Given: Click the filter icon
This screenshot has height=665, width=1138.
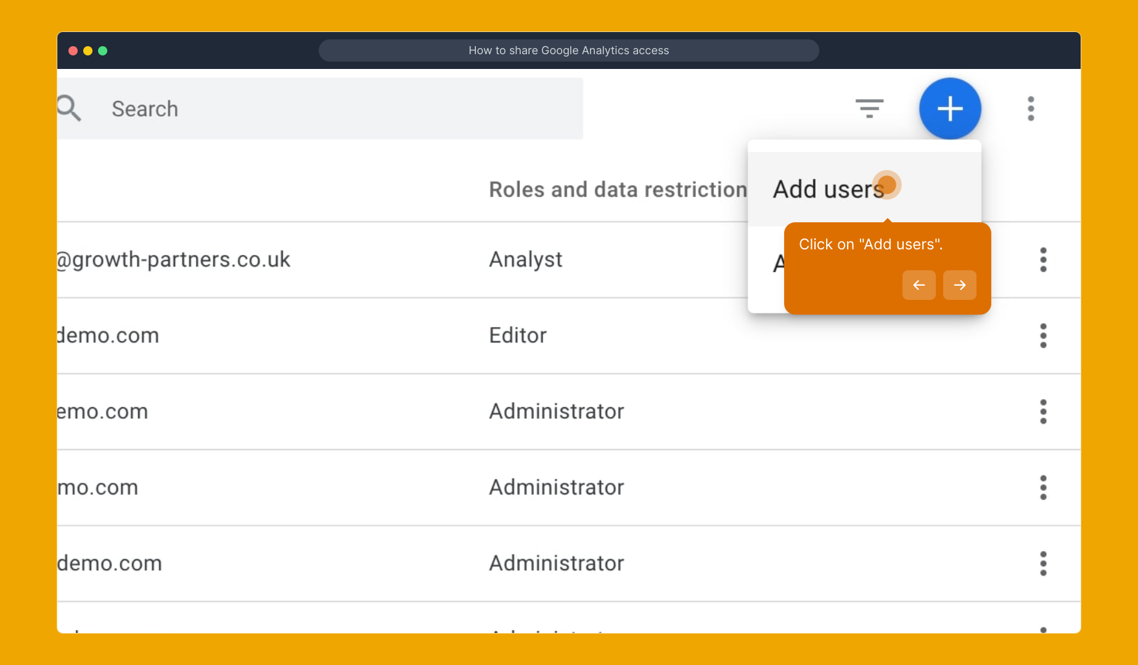Looking at the screenshot, I should click(869, 108).
